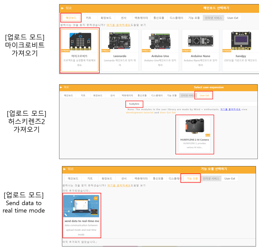Select 메인보드 tab in user-expansion panel
This screenshot has width=259, height=249.
(x=68, y=95)
